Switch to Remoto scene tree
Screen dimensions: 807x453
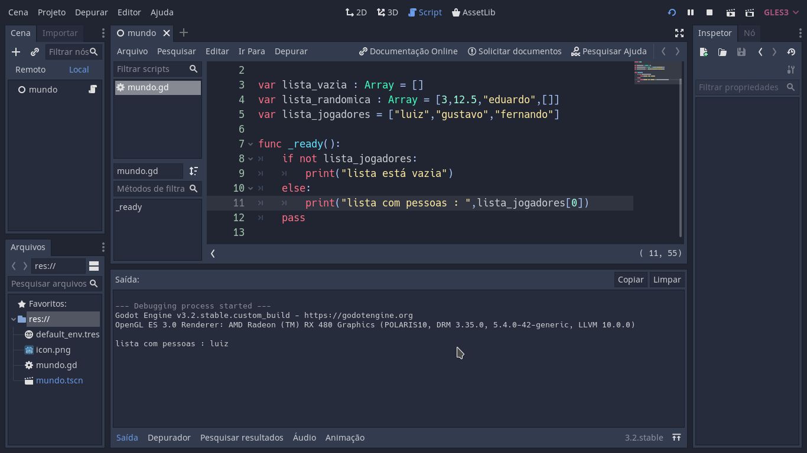(30, 69)
